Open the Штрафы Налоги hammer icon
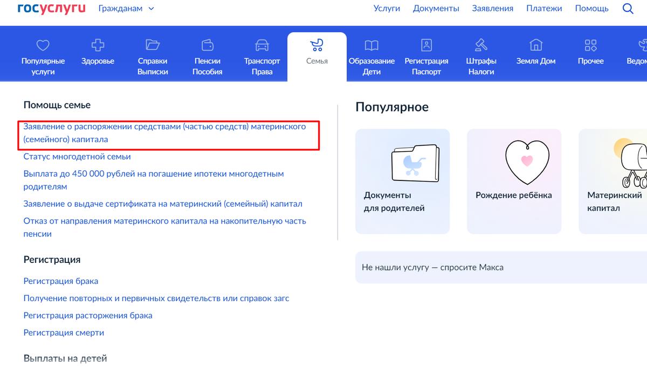Viewport: 647px width, 369px height. (481, 45)
